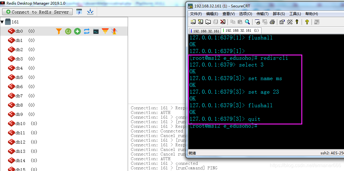Click SecureCRT yellow Help question icon
This screenshot has width=344, height=171.
tap(307, 22)
